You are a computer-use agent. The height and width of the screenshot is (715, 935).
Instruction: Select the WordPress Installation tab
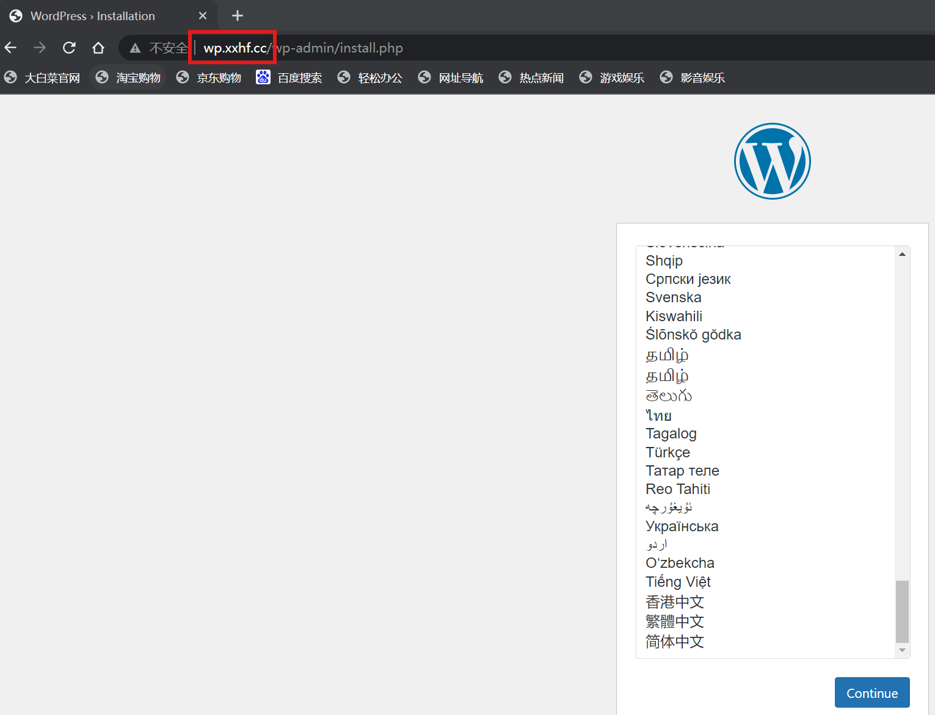click(x=109, y=16)
